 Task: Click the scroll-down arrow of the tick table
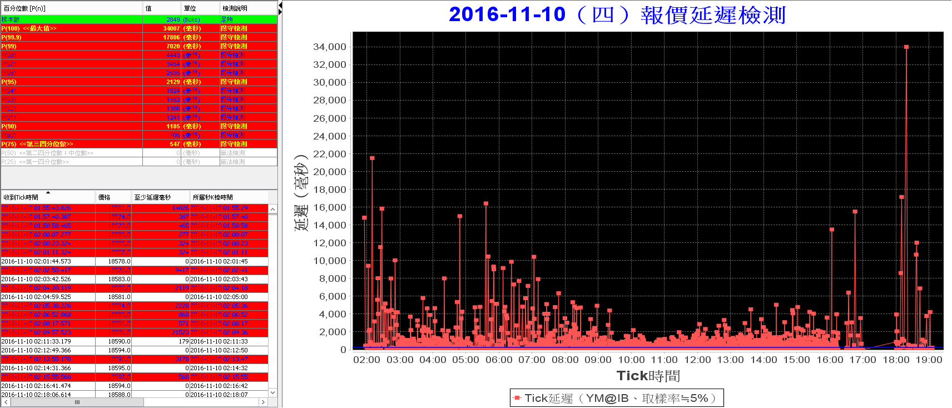(272, 392)
